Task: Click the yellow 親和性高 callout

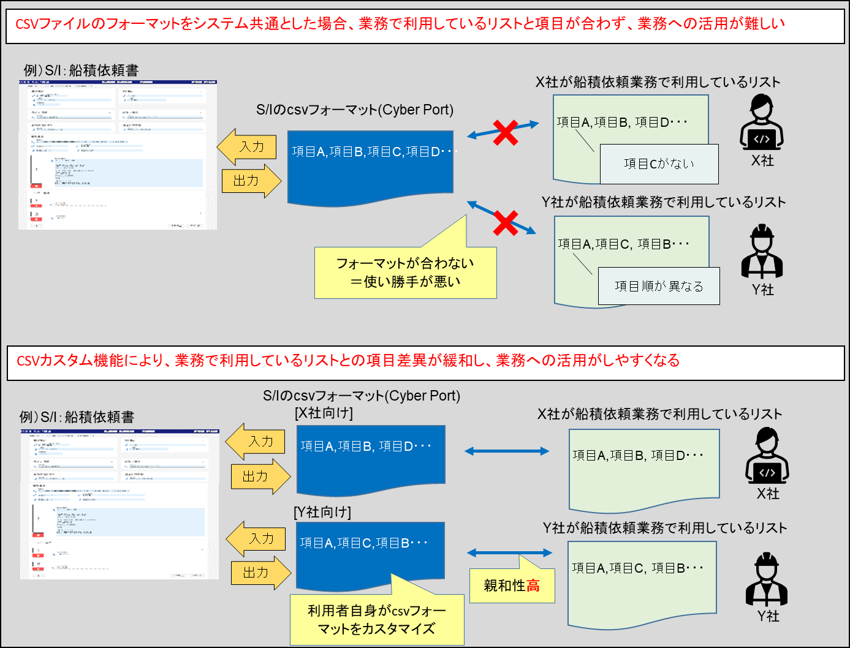Action: 512,586
